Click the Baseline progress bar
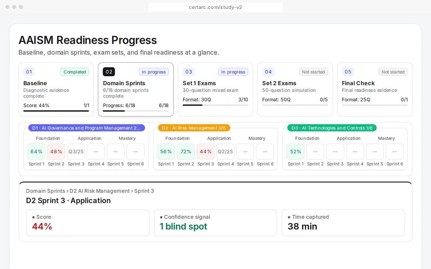The width and height of the screenshot is (431, 269). tap(56, 111)
